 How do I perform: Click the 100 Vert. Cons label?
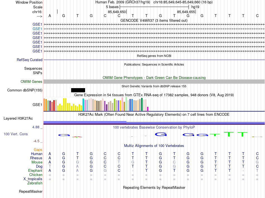pos(16,134)
